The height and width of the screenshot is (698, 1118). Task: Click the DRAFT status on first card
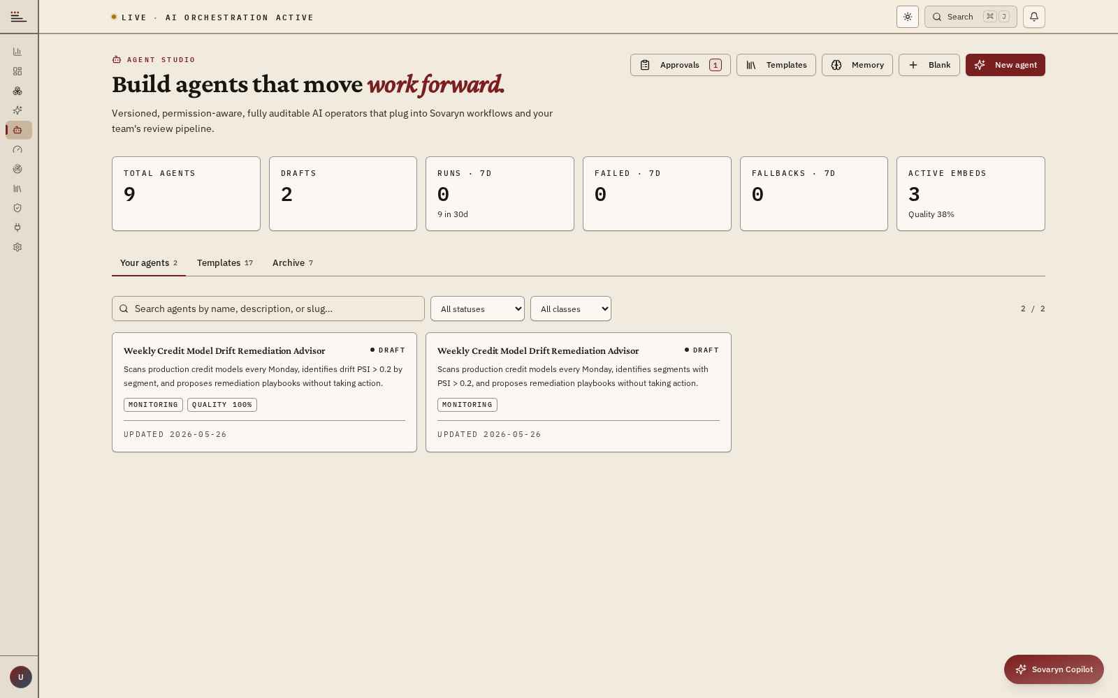point(388,350)
